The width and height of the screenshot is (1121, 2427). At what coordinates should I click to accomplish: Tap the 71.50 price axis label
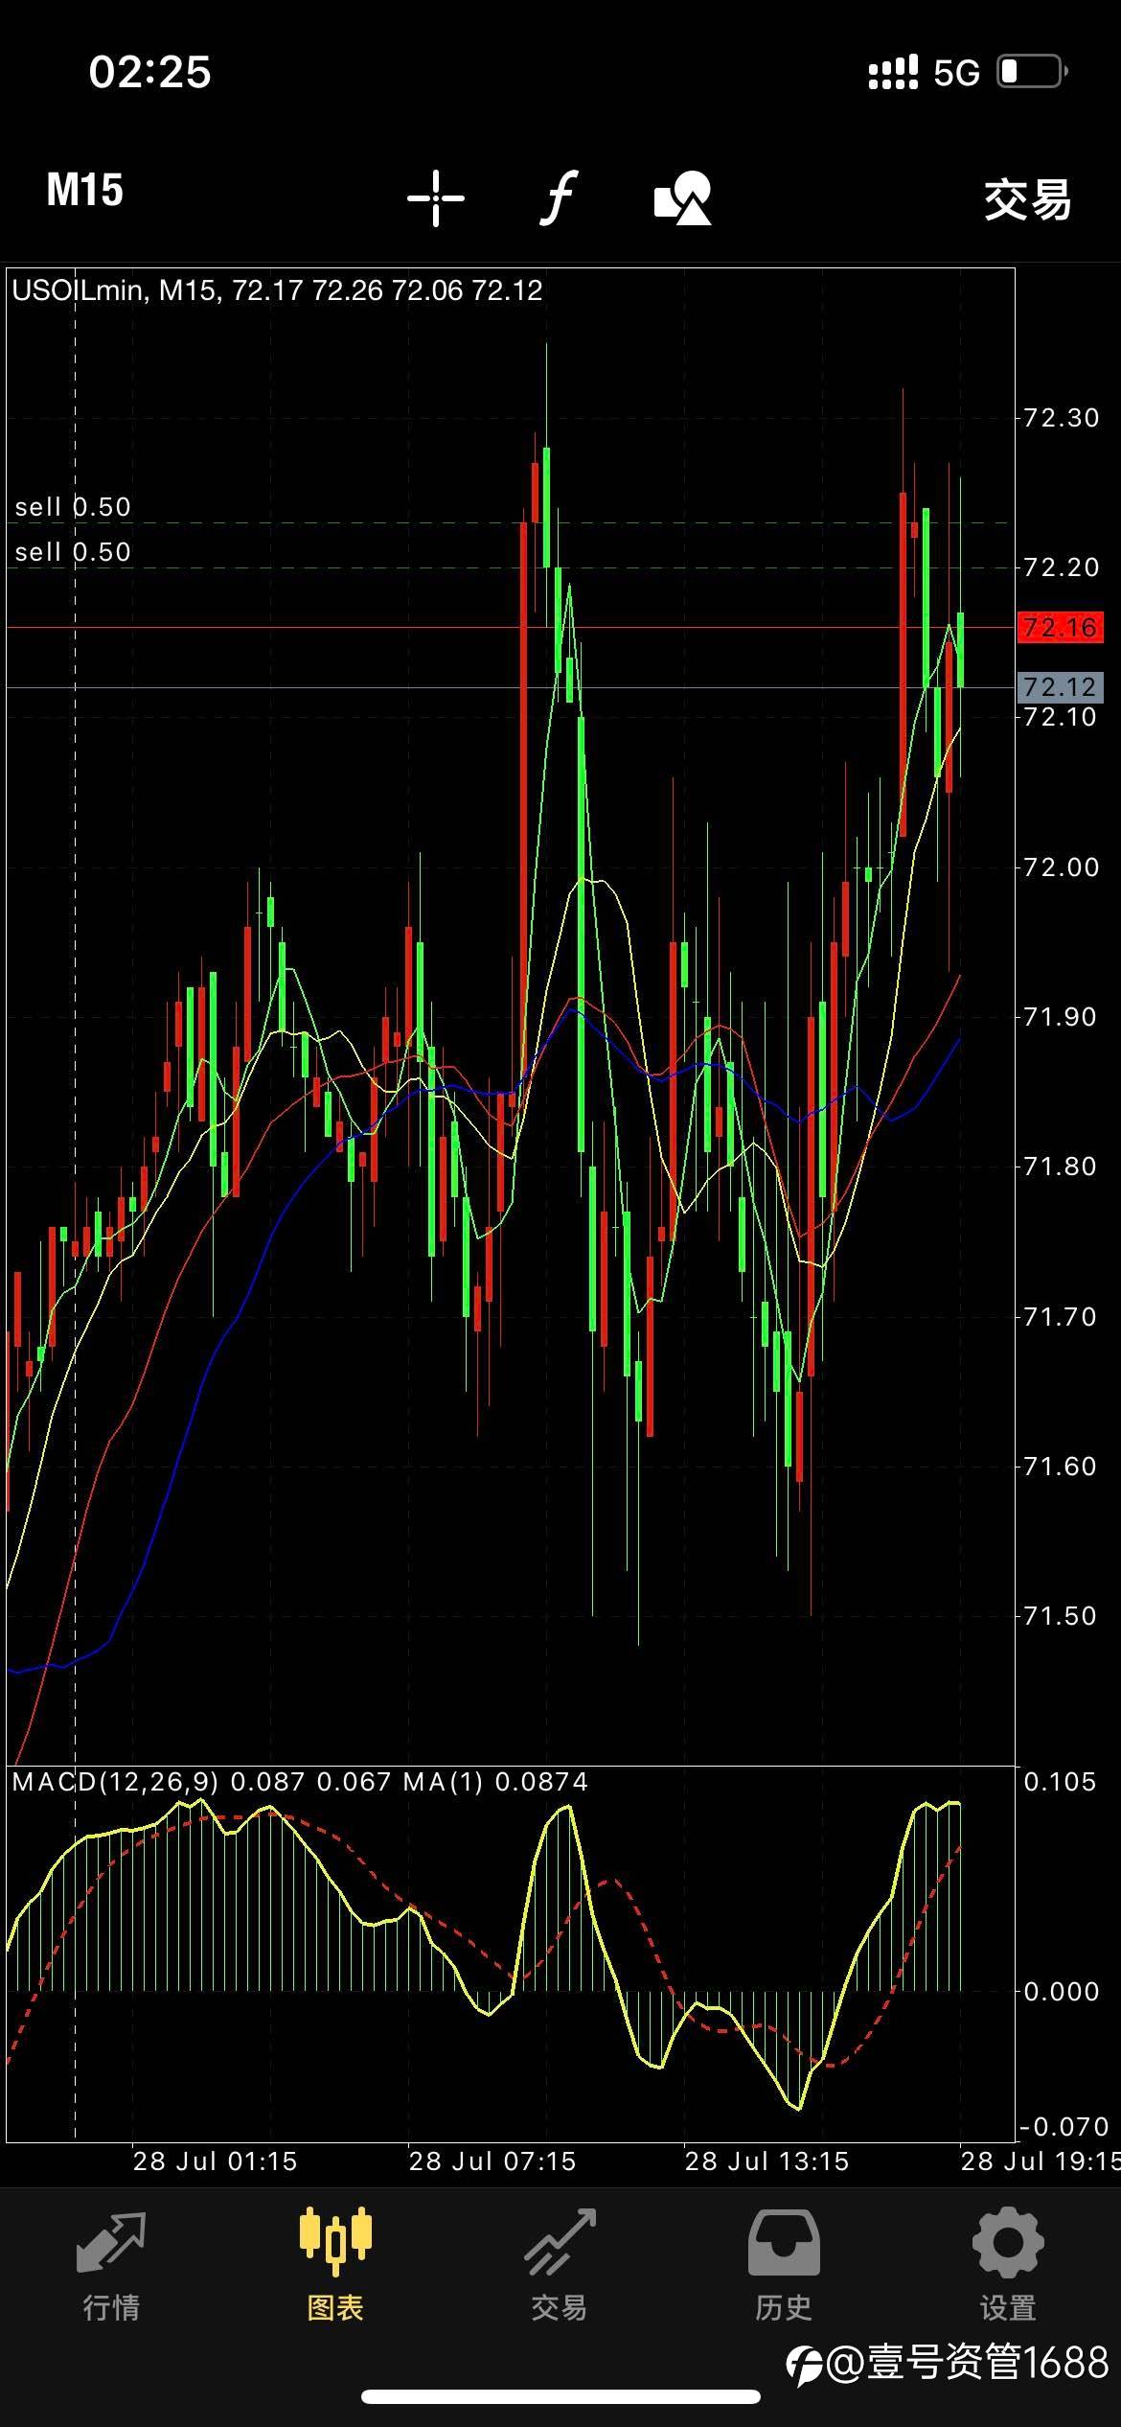(x=1060, y=1616)
